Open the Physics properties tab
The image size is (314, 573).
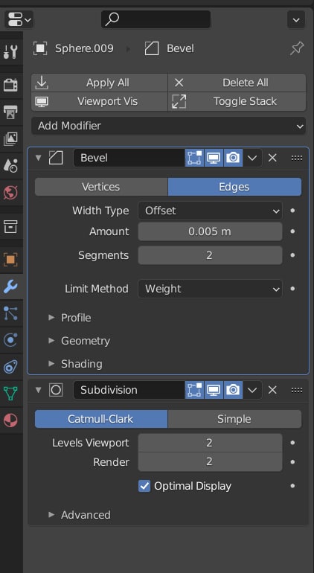coord(10,340)
